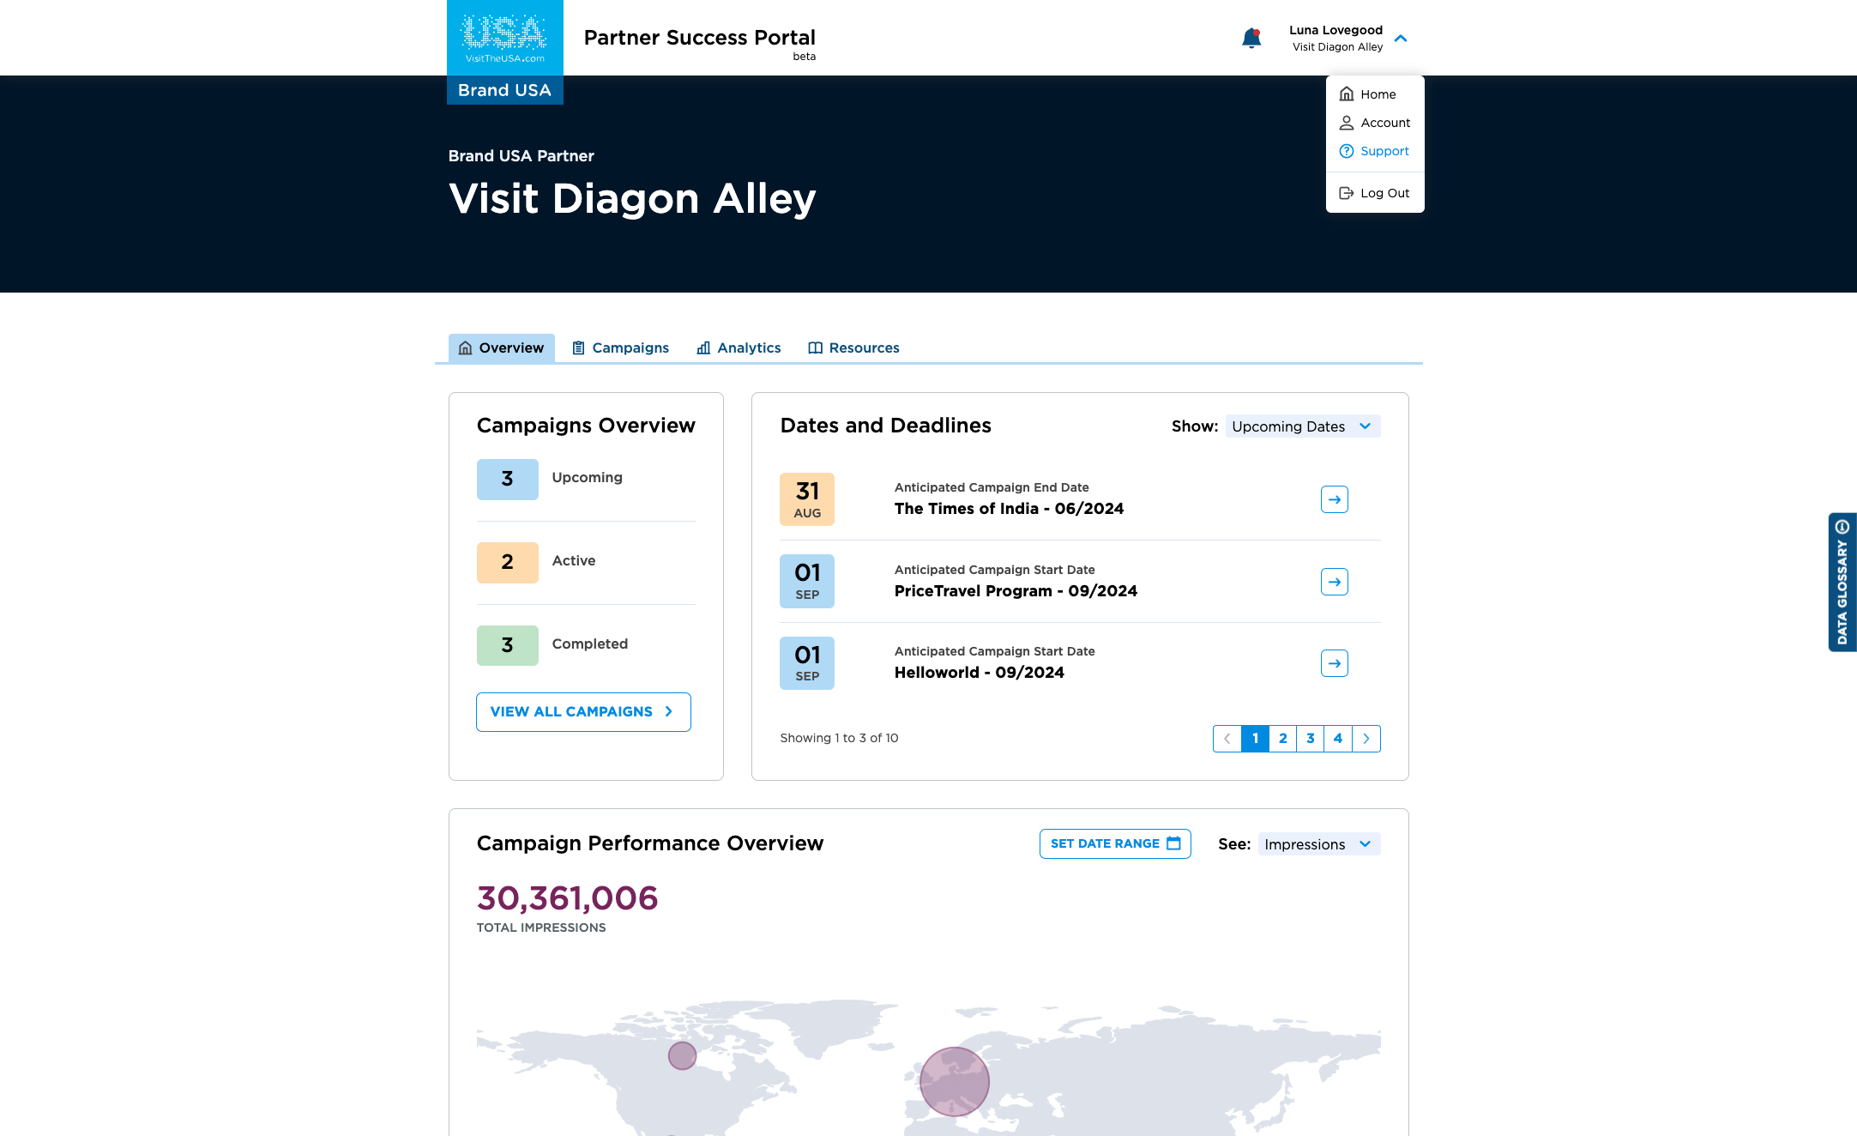Click Helloworld - 09/2024 title
This screenshot has height=1136, width=1857.
point(979,673)
